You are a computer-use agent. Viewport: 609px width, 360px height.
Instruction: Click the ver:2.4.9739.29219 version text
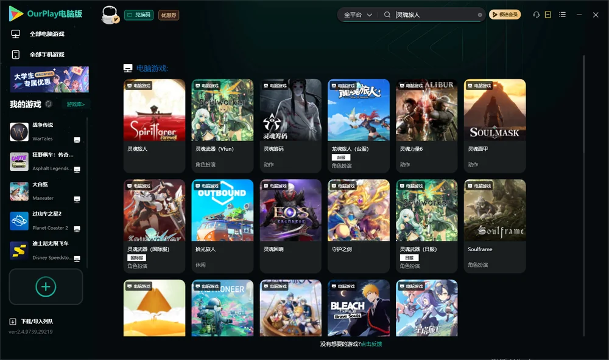click(x=30, y=331)
